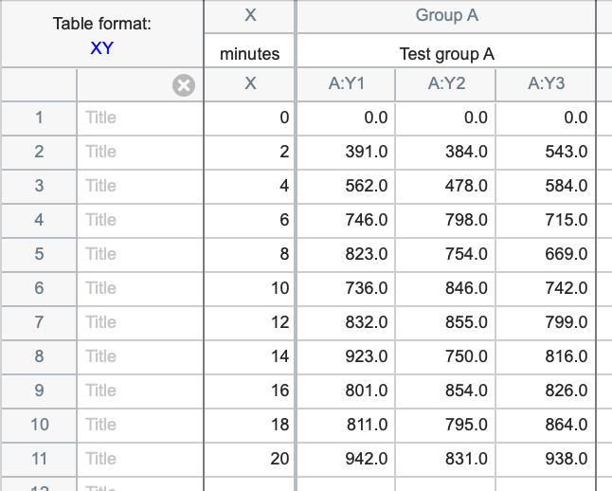Image resolution: width=612 pixels, height=491 pixels.
Task: Select the X value 10 cell
Action: [x=250, y=288]
